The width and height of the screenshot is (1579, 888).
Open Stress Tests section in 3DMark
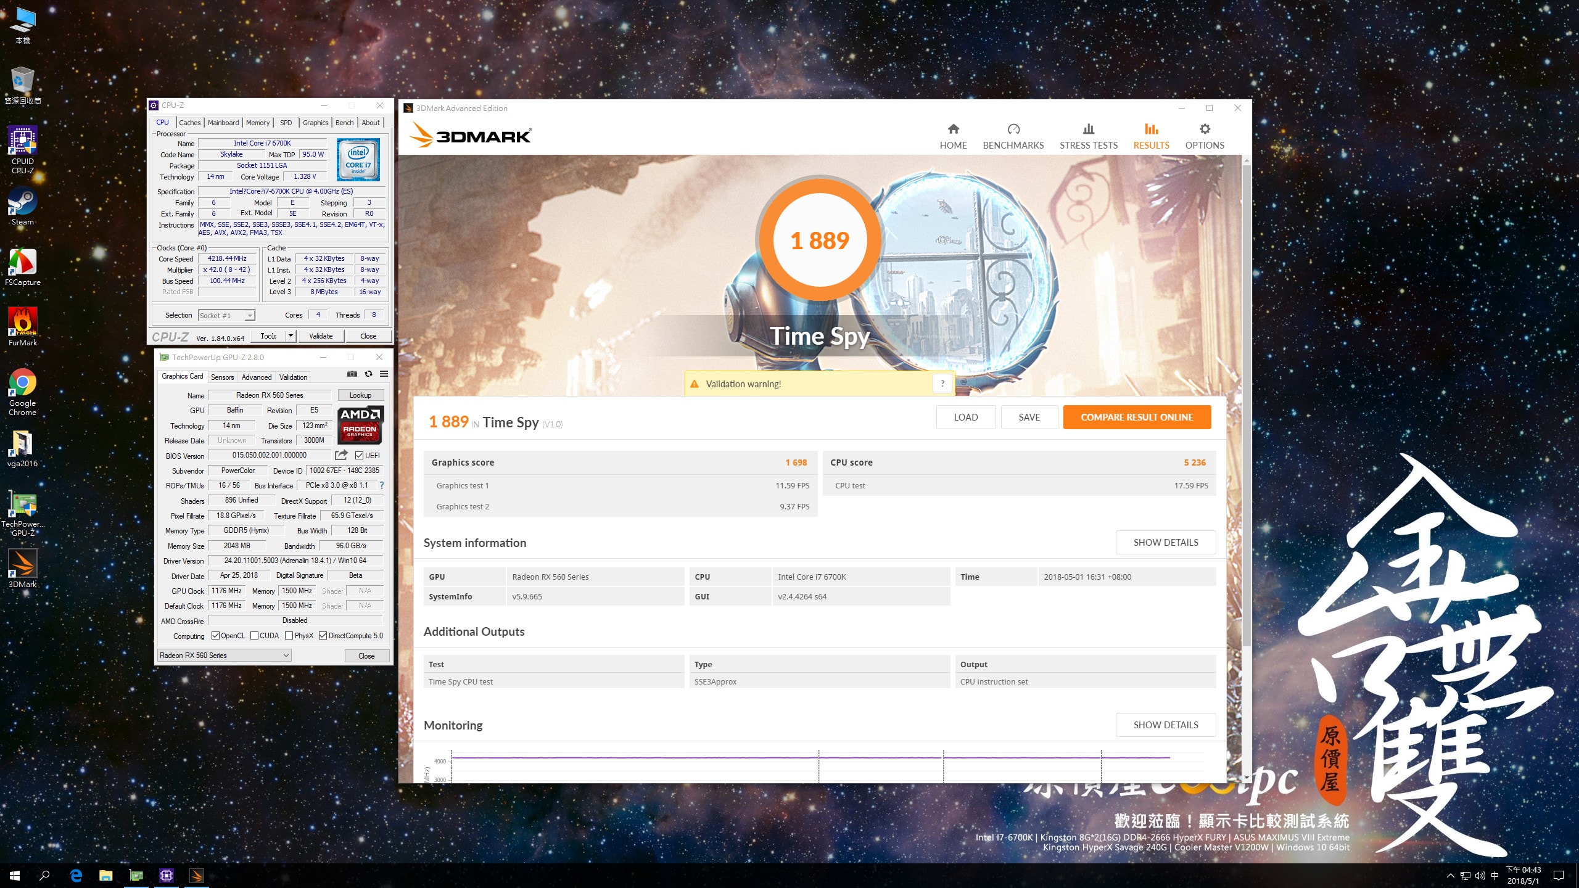(x=1088, y=136)
